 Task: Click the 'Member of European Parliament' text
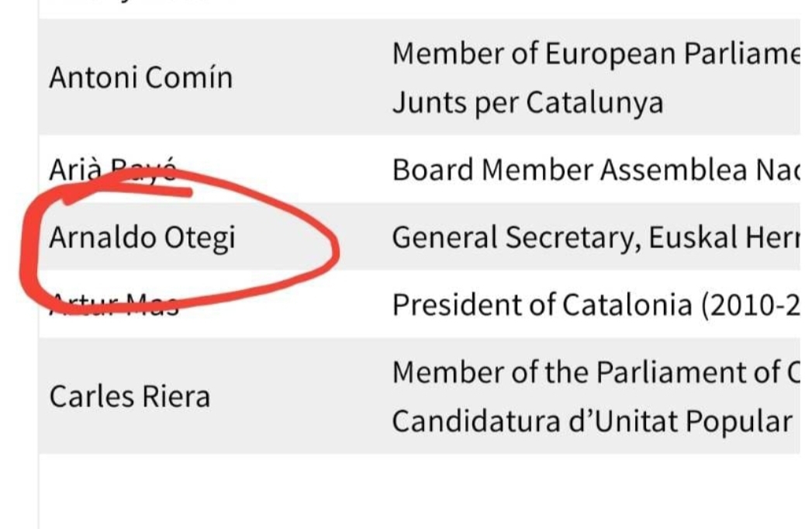click(x=595, y=54)
